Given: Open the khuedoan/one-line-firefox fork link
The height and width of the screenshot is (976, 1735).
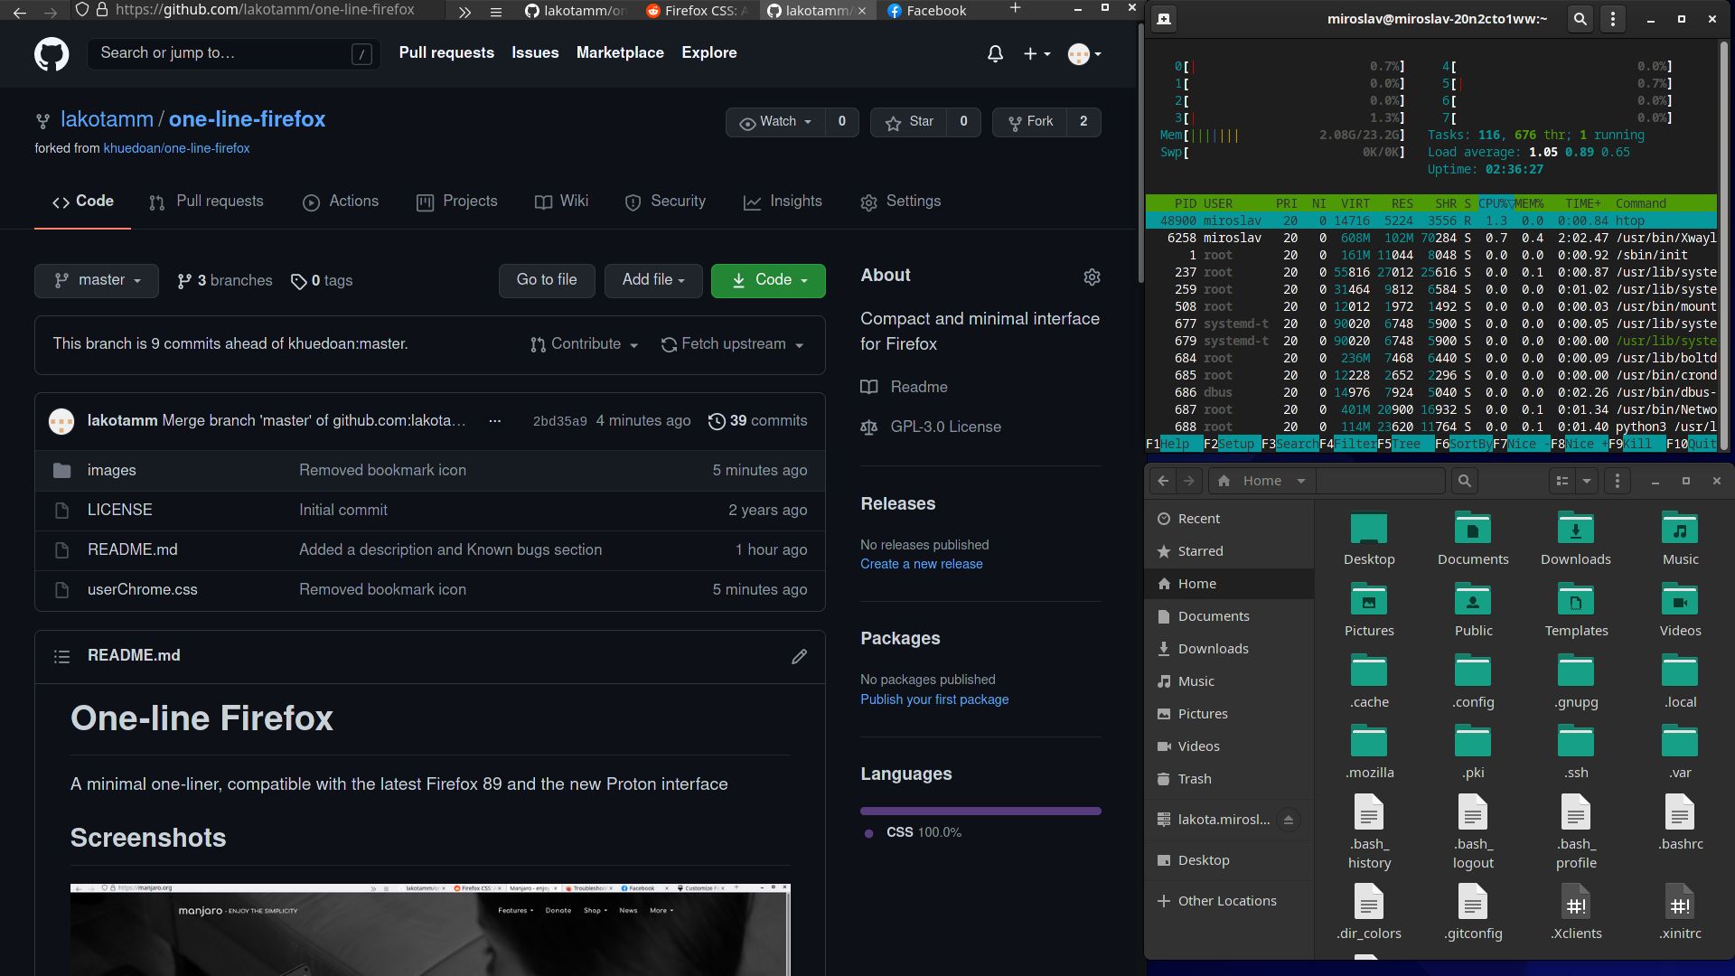Looking at the screenshot, I should click(177, 148).
